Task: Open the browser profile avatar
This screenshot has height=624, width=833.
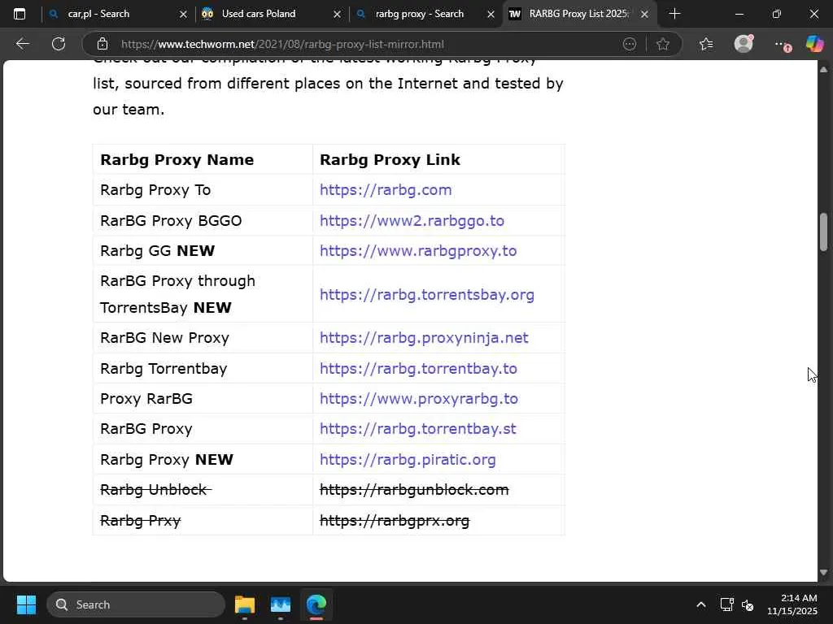Action: pyautogui.click(x=744, y=44)
